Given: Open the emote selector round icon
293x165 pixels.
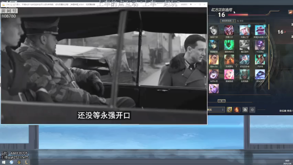Looking at the screenshot, I should (252, 110).
